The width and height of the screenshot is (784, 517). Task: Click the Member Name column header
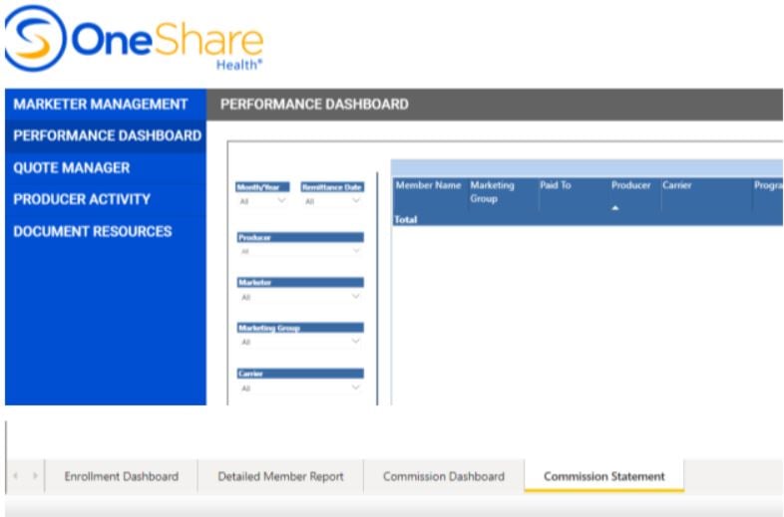pyautogui.click(x=428, y=185)
